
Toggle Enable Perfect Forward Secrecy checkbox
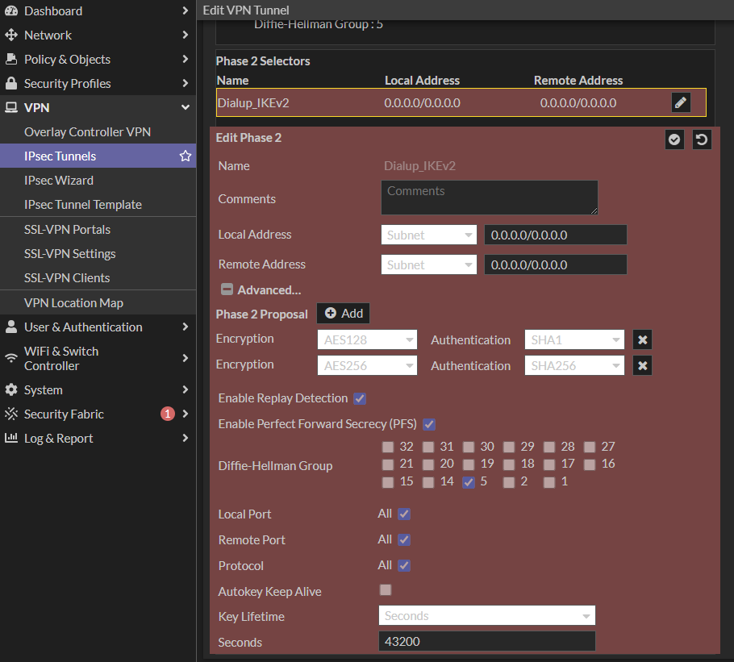pyautogui.click(x=429, y=424)
